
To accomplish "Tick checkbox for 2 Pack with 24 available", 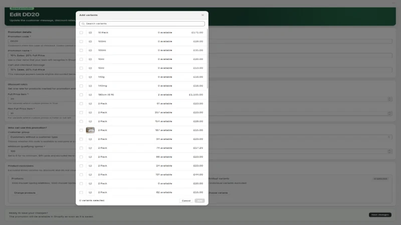I will pyautogui.click(x=81, y=166).
